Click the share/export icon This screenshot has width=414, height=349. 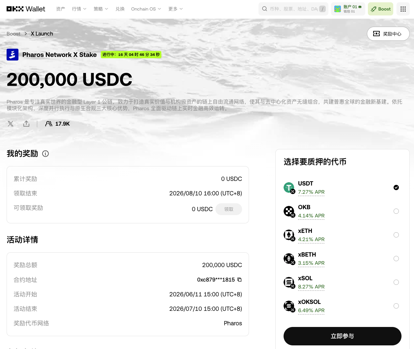(26, 124)
